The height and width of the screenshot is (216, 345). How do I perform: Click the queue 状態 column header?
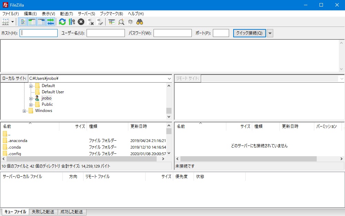point(219,176)
